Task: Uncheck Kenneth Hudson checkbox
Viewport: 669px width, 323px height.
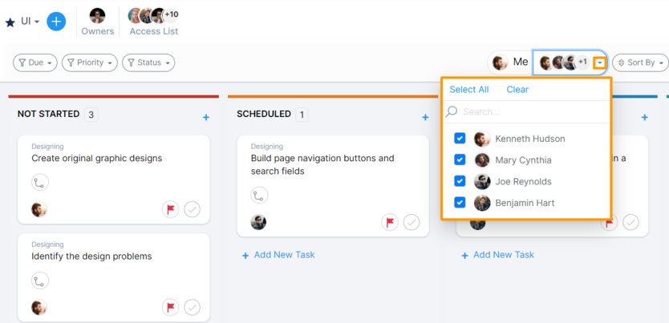Action: click(460, 139)
